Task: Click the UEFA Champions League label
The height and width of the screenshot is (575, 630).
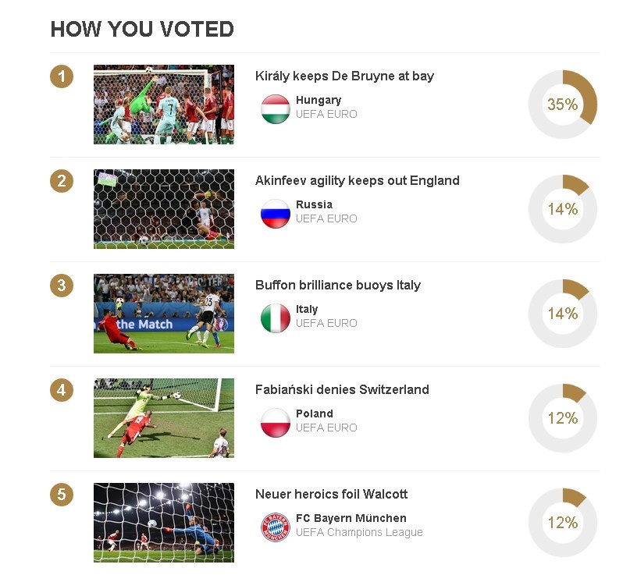Action: pyautogui.click(x=359, y=533)
